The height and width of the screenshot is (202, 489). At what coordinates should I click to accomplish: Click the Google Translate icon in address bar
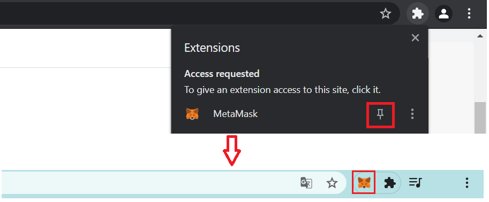coord(306,183)
